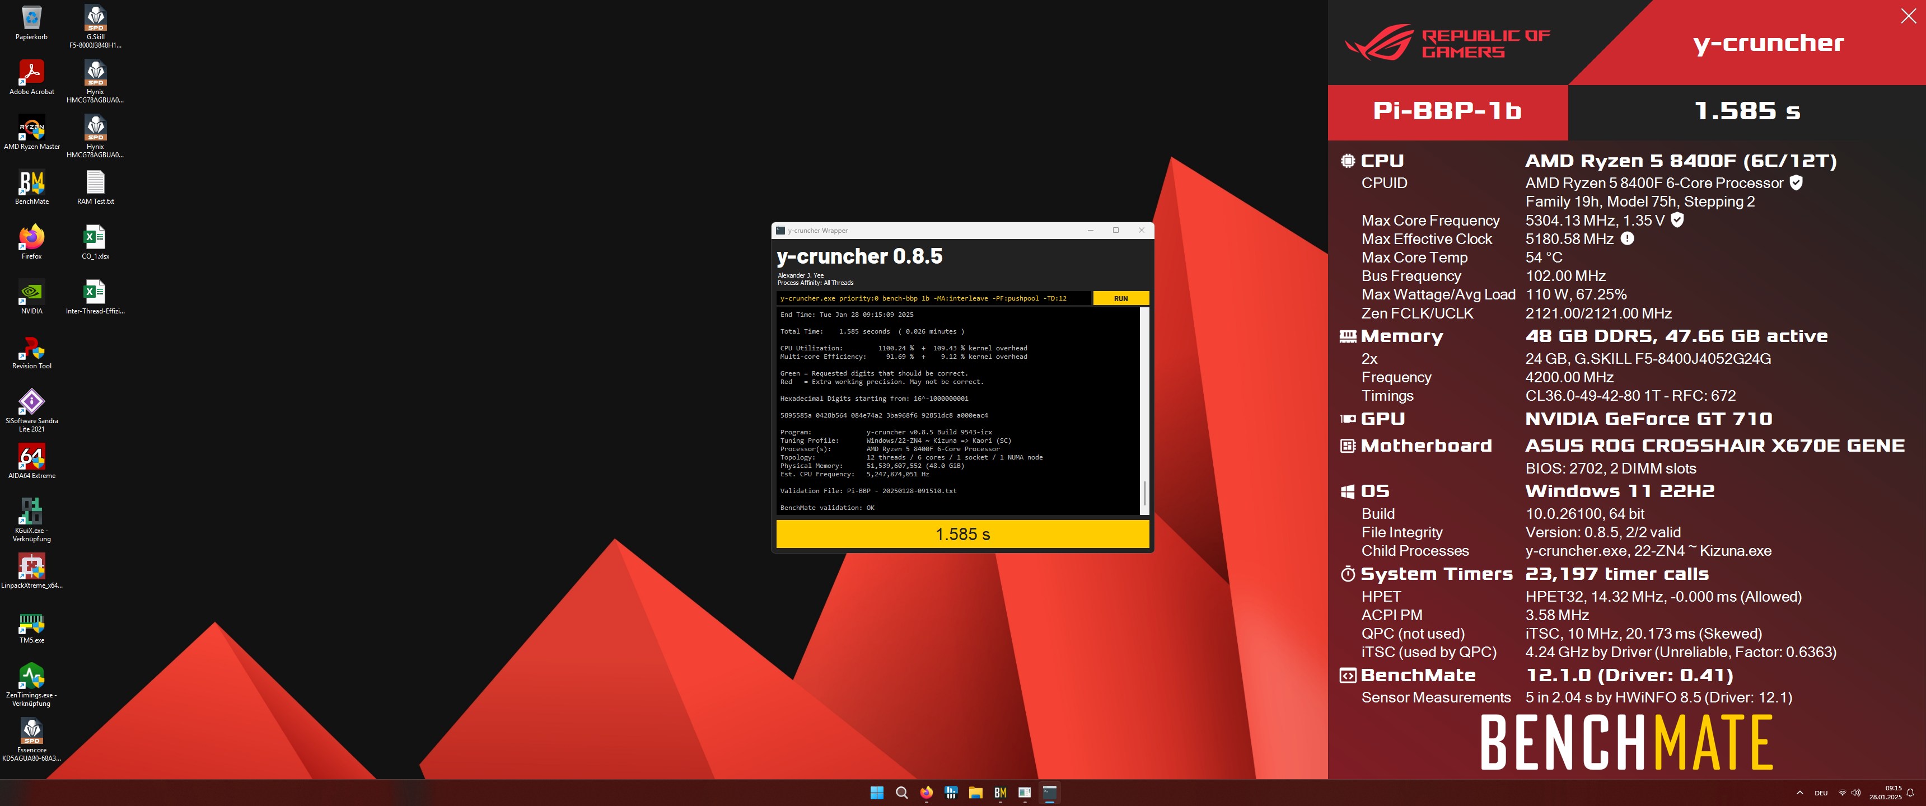Click Validation File line in y-cruncher output
Viewport: 1926px width, 806px height.
868,491
